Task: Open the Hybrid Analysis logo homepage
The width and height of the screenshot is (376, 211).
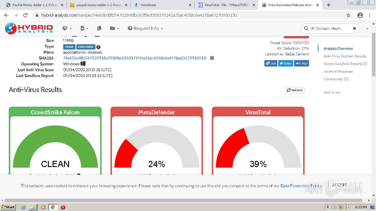Action: coord(29,28)
